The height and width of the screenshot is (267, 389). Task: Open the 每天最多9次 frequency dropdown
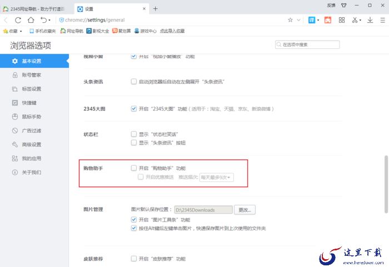click(216, 177)
